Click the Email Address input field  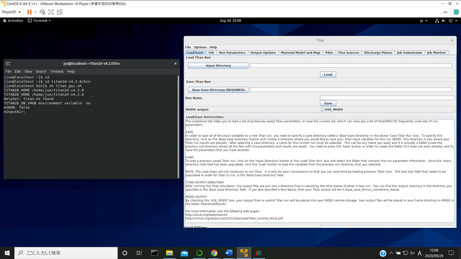(388, 227)
